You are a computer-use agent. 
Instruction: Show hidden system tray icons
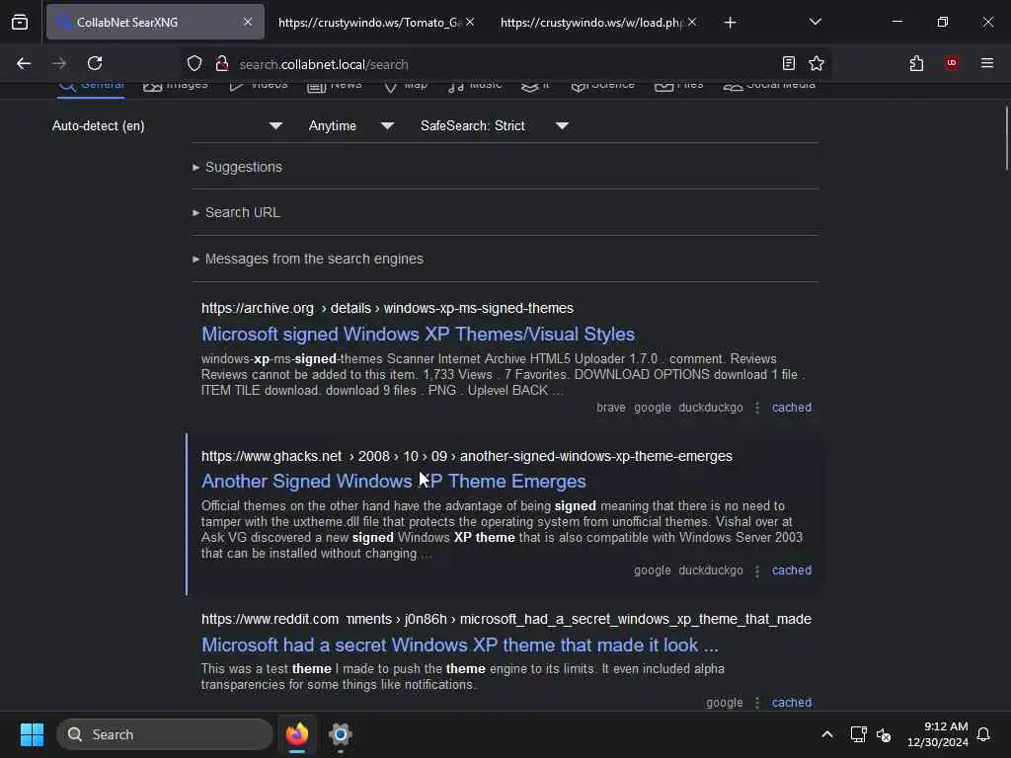click(x=826, y=734)
